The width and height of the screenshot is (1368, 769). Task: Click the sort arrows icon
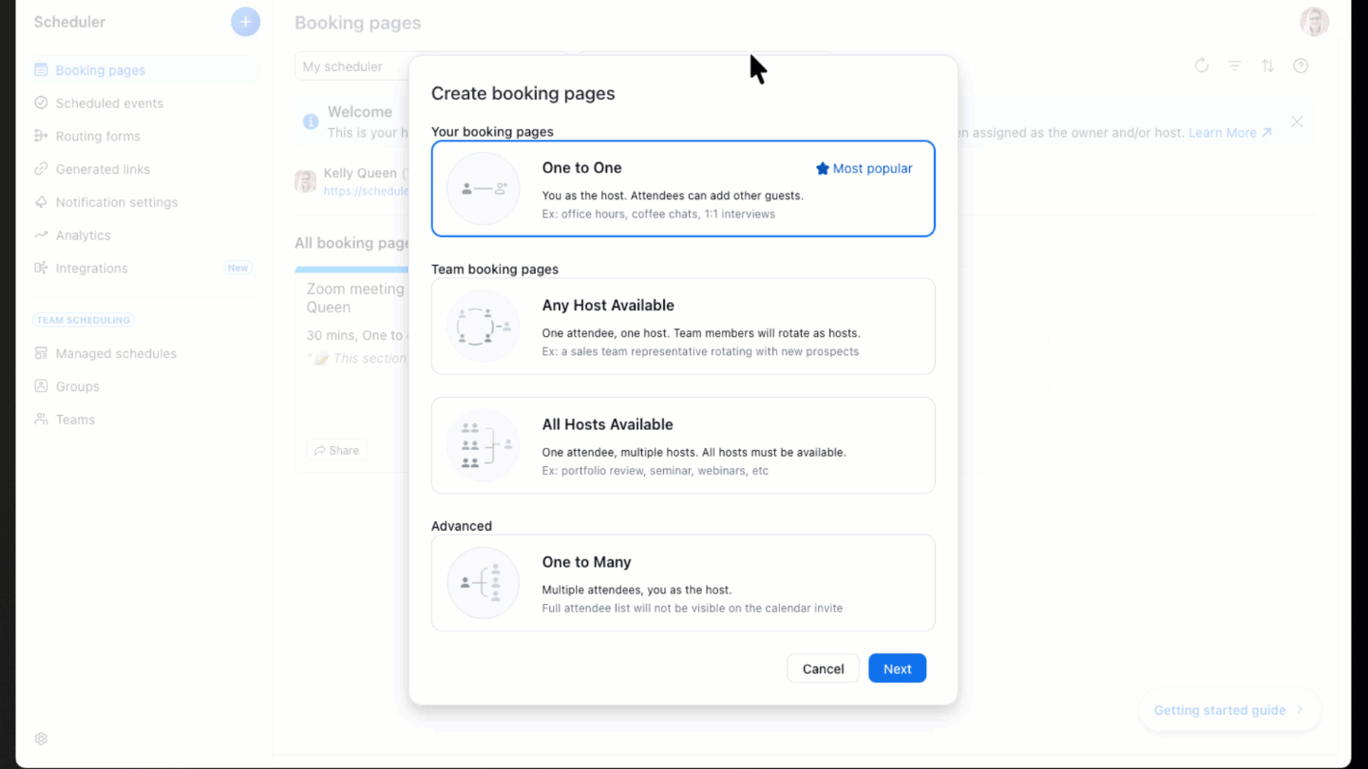[1267, 66]
